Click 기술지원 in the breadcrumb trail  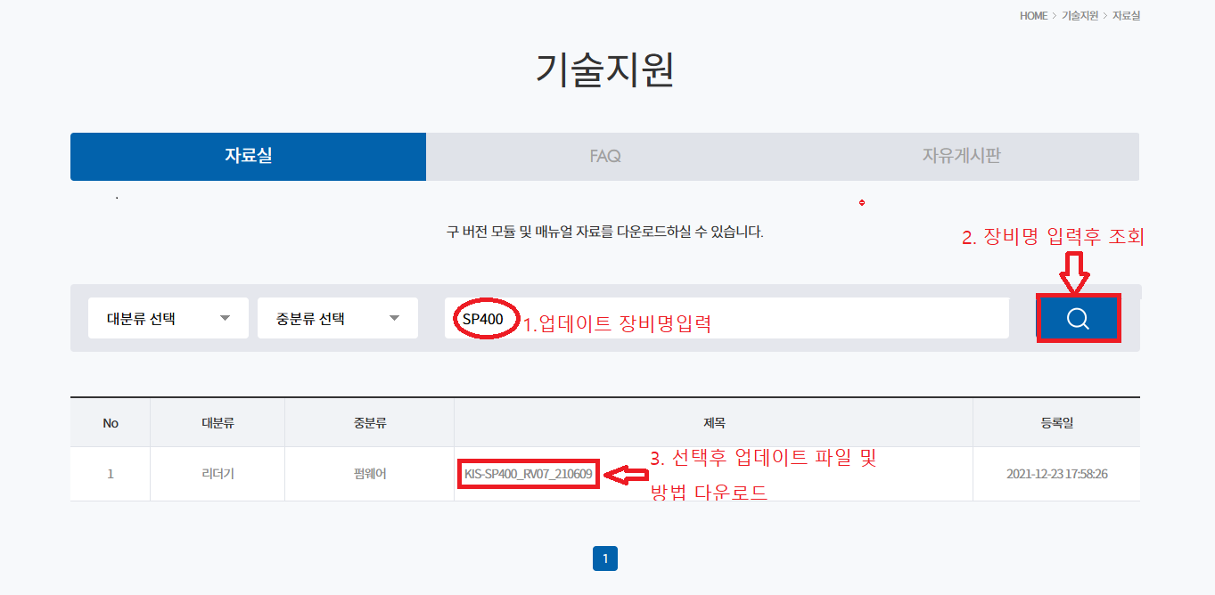click(1080, 16)
